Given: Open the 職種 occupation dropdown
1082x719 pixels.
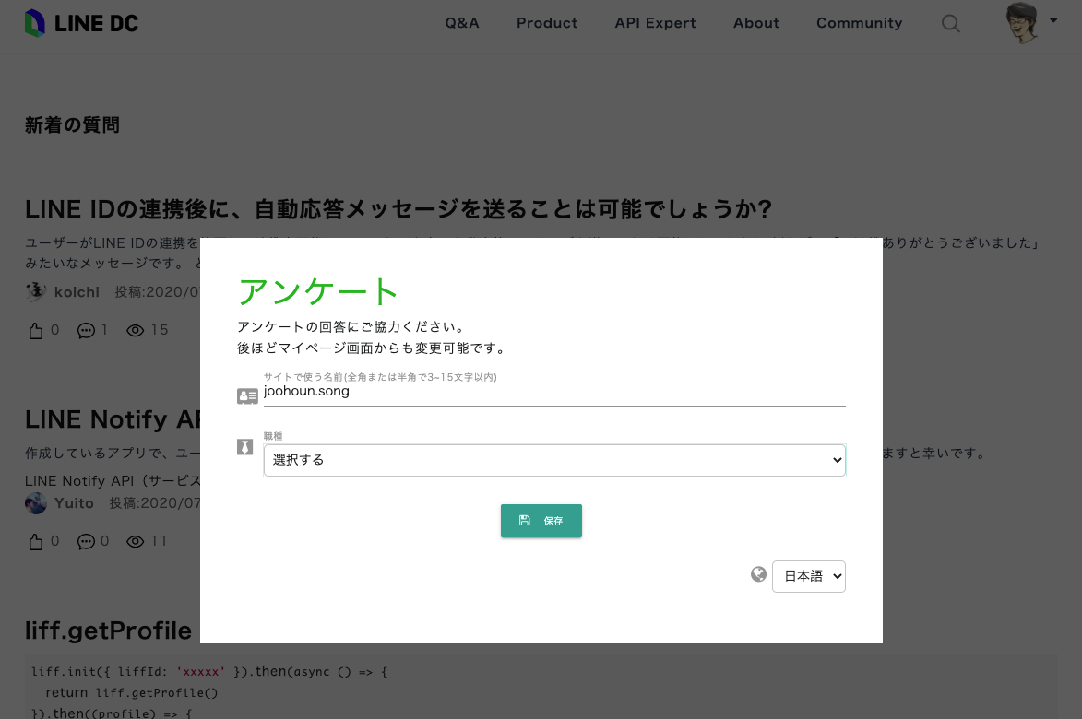Looking at the screenshot, I should coord(554,461).
